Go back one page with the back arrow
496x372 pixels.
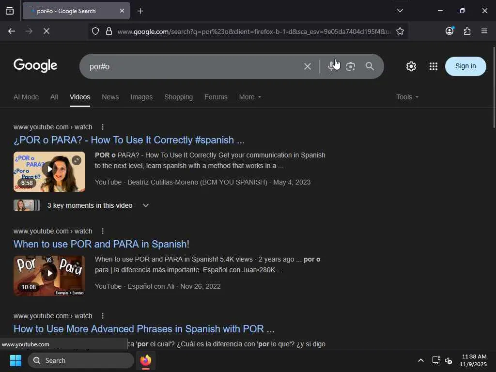[x=12, y=31]
